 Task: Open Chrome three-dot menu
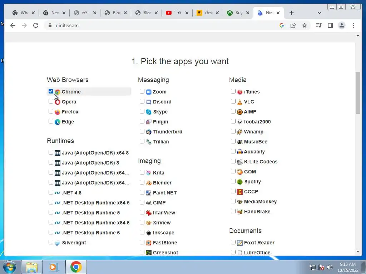coord(353,25)
